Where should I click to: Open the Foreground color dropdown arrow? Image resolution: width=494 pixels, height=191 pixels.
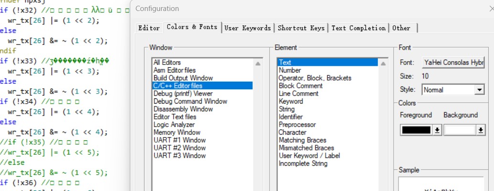[437, 130]
